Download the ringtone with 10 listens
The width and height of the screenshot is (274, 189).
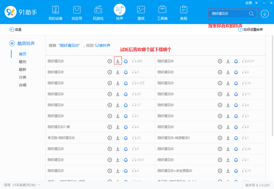point(228,83)
